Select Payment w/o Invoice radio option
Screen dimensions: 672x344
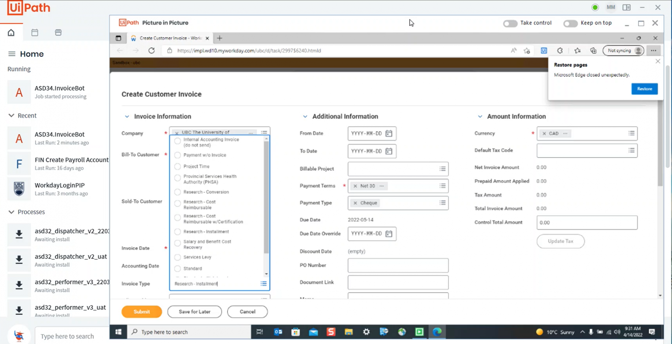(178, 155)
